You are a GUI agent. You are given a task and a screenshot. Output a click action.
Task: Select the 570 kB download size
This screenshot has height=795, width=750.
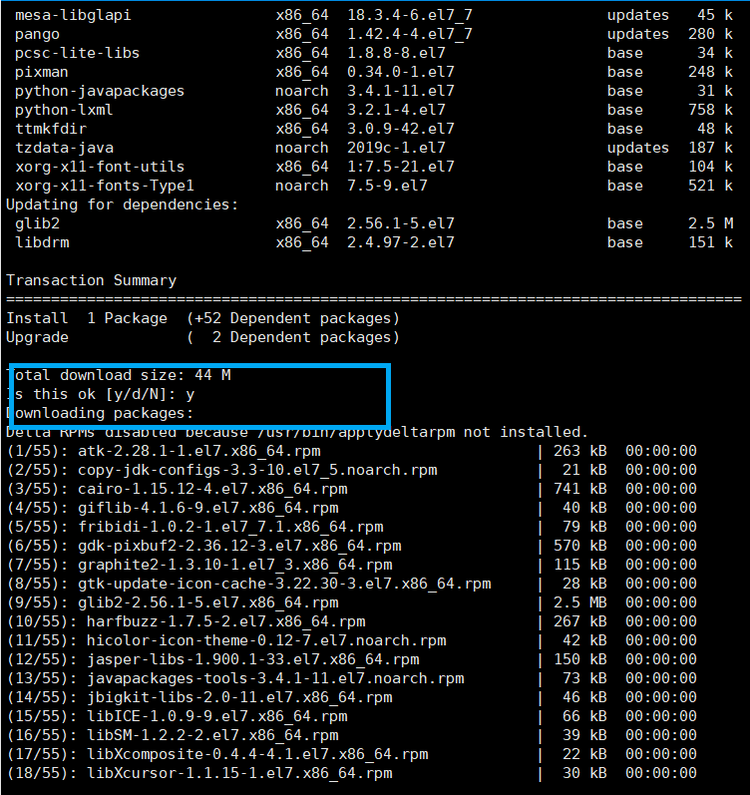pos(580,546)
